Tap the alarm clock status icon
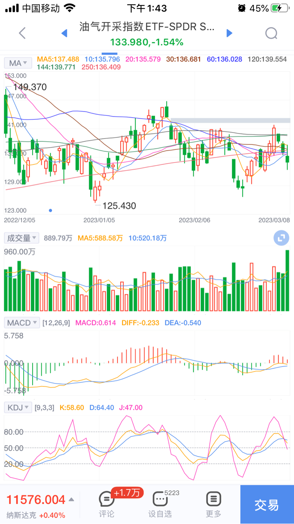Viewport: 294px width, 524px height. pyautogui.click(x=242, y=8)
